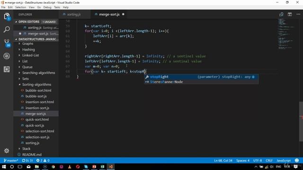The height and width of the screenshot is (170, 303).
Task: Open the Extensions view icon
Action: pos(7,69)
